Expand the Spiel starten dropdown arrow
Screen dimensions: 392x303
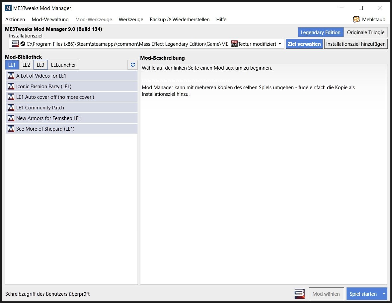pos(384,294)
